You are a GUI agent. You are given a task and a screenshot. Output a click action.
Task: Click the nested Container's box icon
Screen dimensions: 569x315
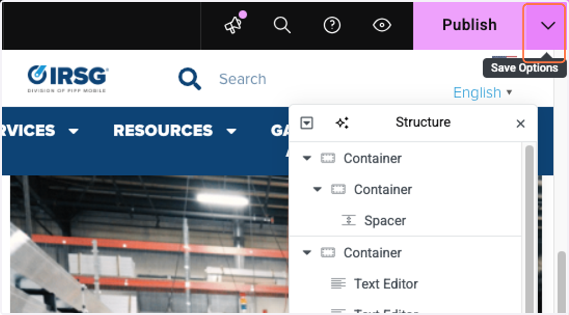[x=338, y=189]
